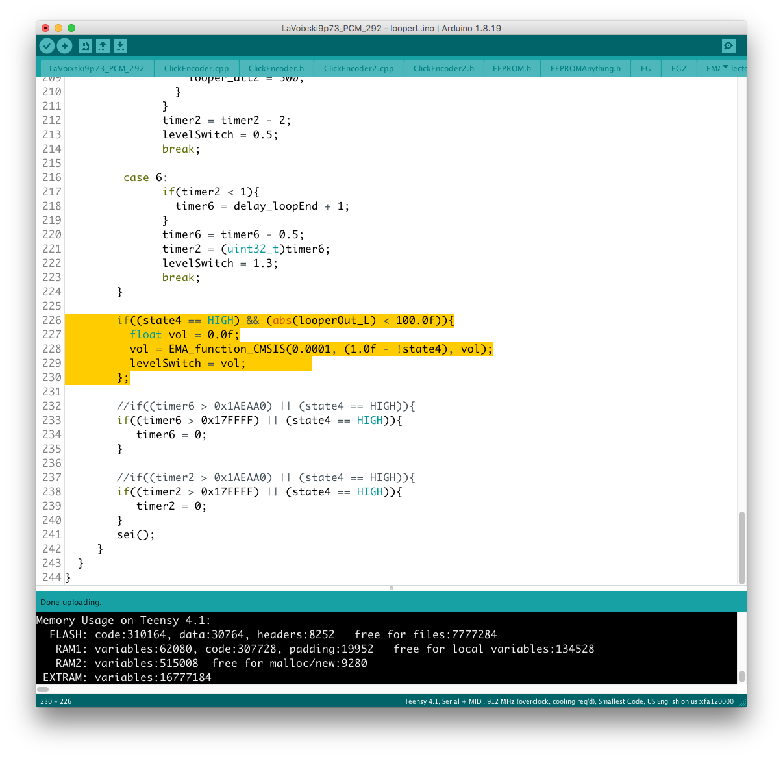The height and width of the screenshot is (759, 783).
Task: Select the EEPROM.h tab
Action: tap(512, 68)
